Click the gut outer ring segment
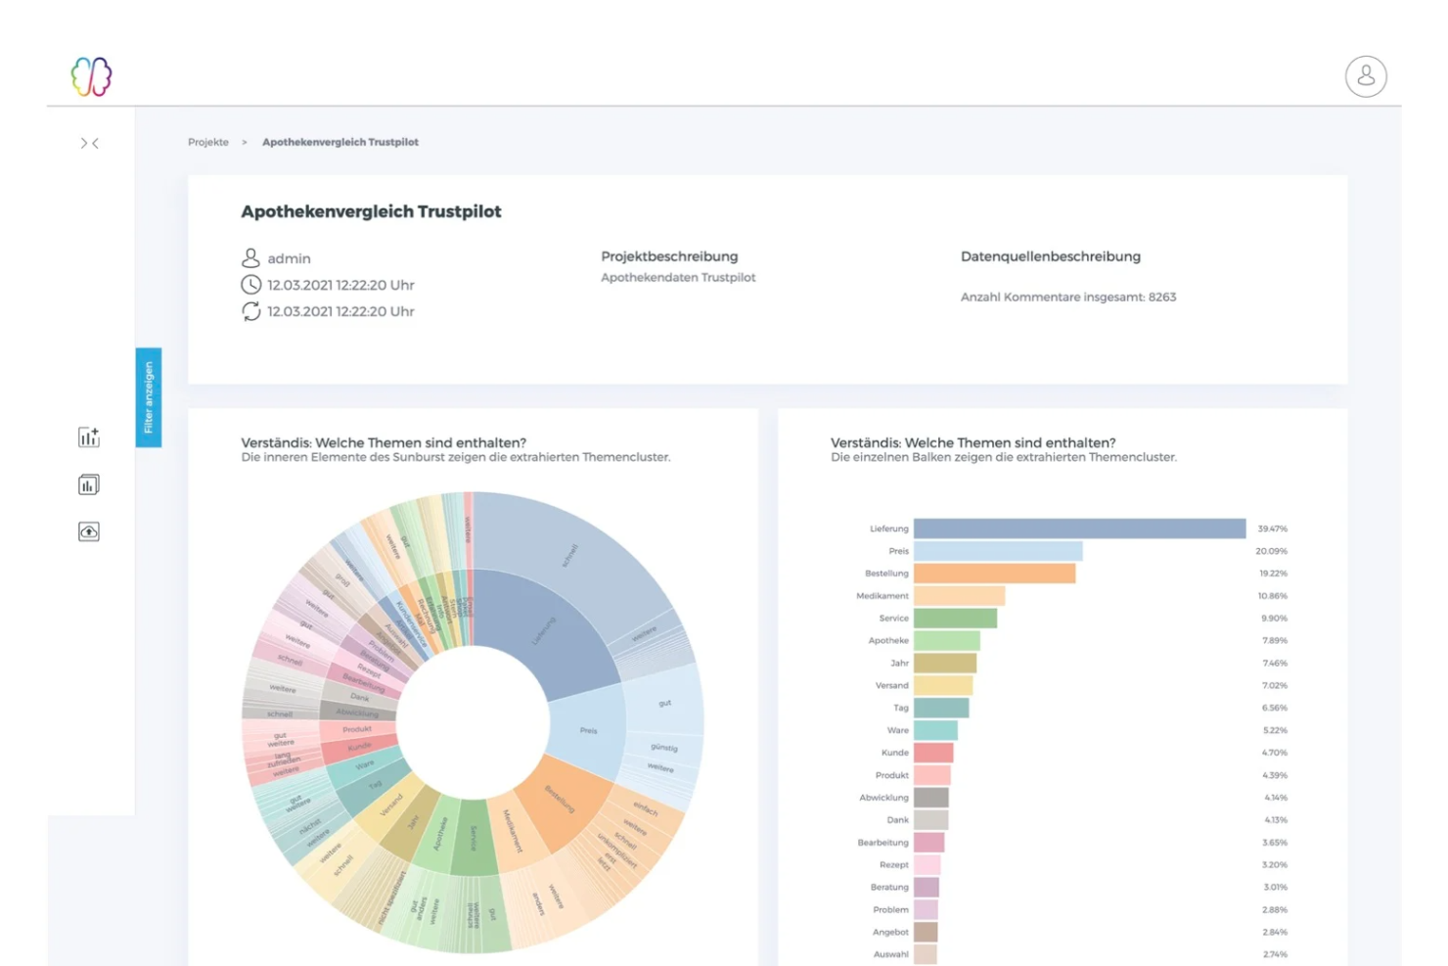The height and width of the screenshot is (966, 1448). click(665, 703)
